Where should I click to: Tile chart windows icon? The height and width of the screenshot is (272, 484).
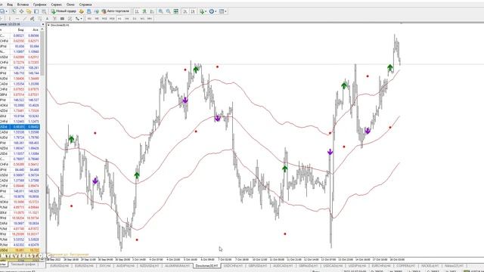tap(176, 11)
